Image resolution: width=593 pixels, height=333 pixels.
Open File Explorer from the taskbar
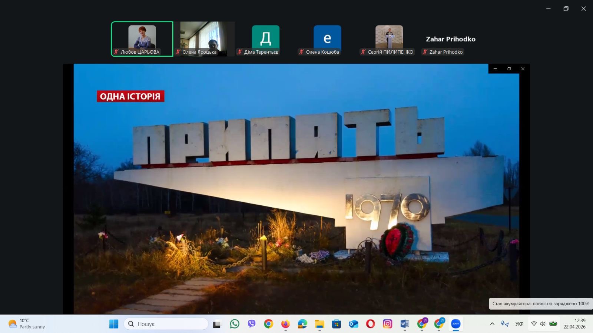click(319, 324)
